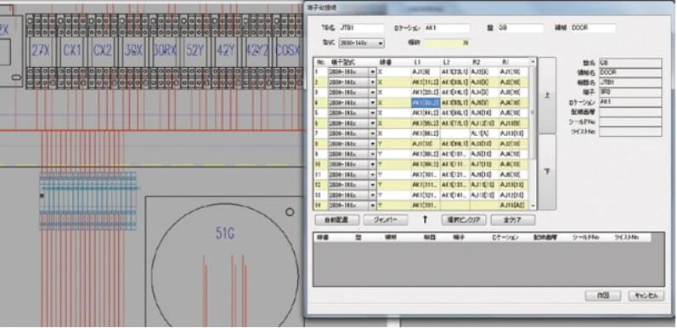Click the 作図 button
Screen dimensions: 677x328
pyautogui.click(x=603, y=296)
